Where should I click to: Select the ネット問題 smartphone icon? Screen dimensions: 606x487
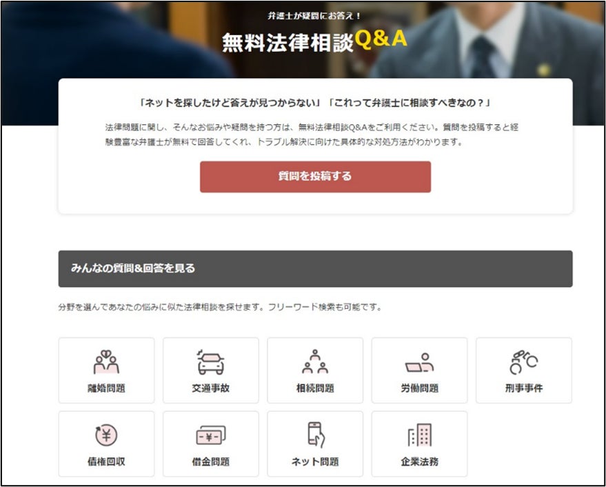316,435
